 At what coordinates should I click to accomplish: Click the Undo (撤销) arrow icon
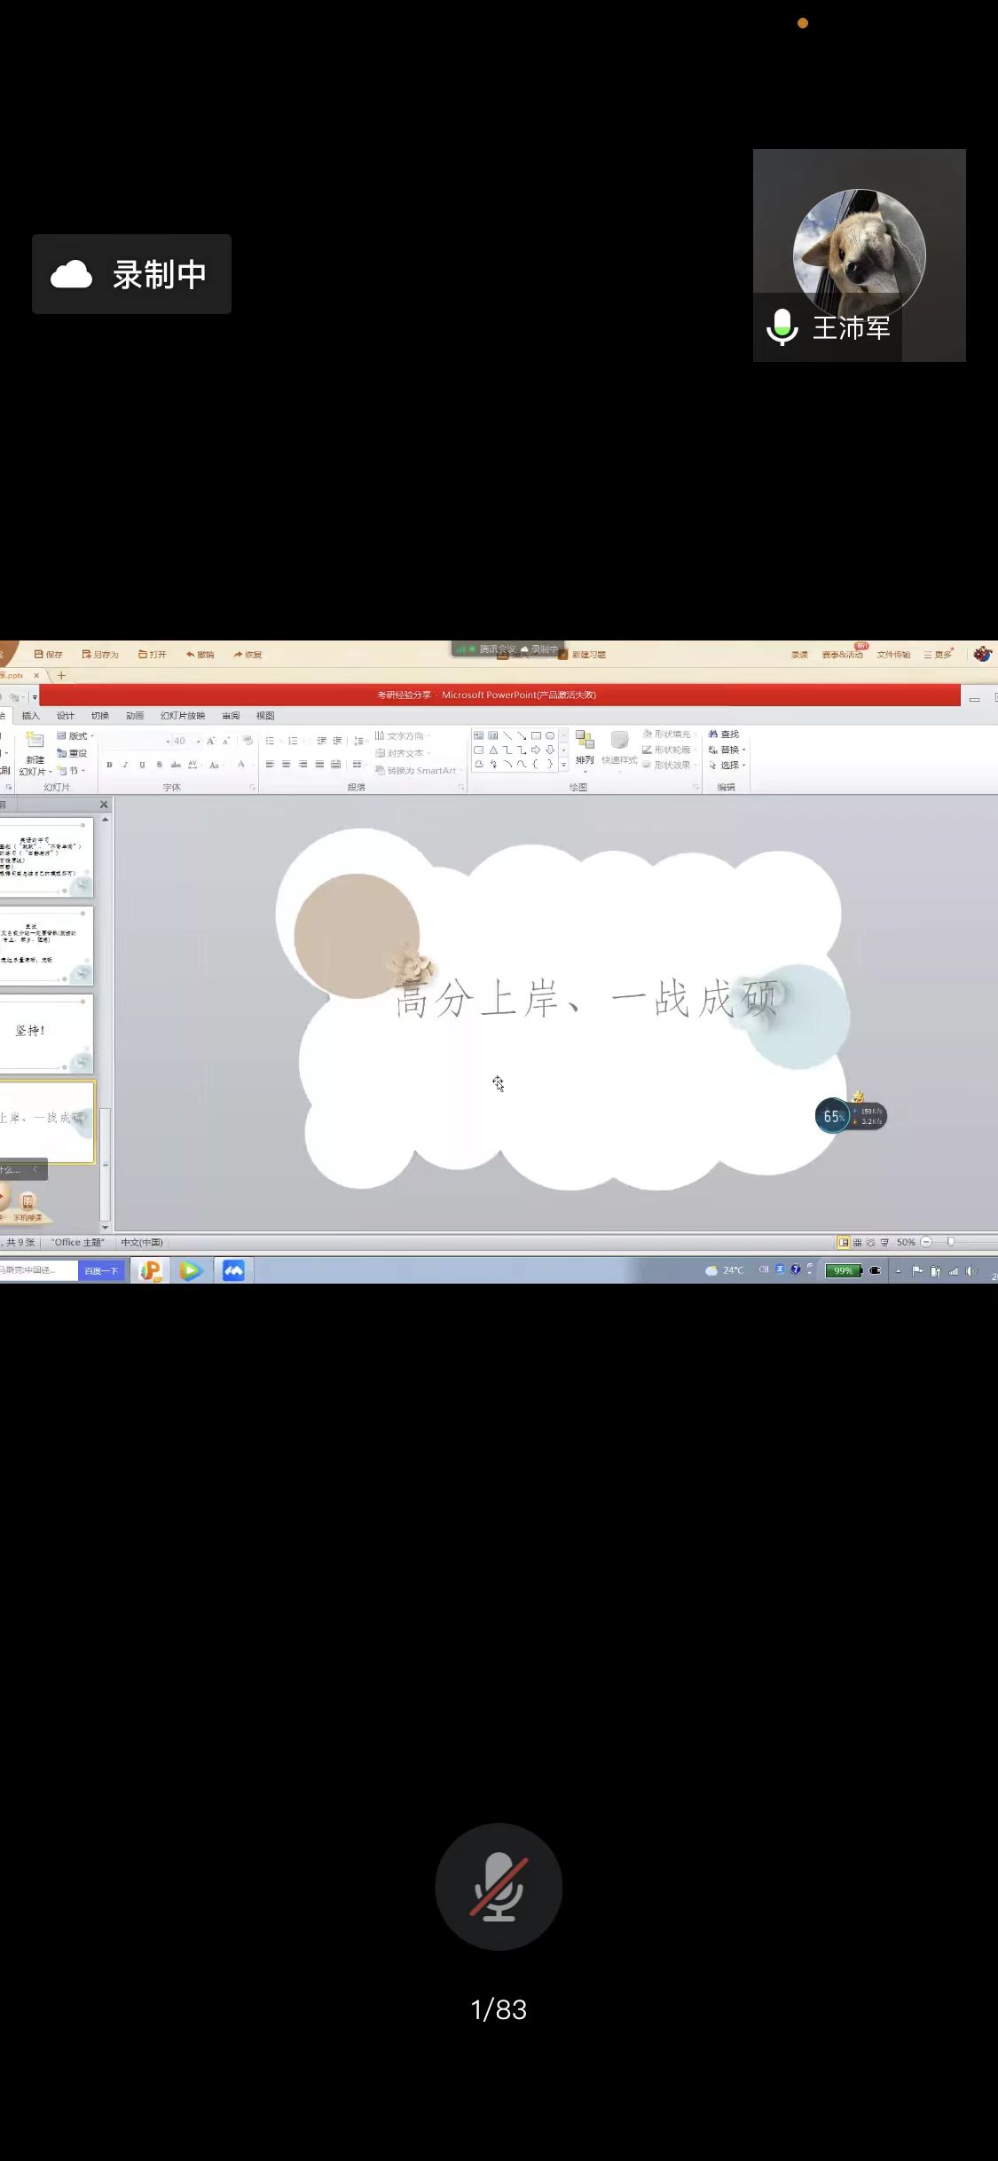click(x=200, y=654)
